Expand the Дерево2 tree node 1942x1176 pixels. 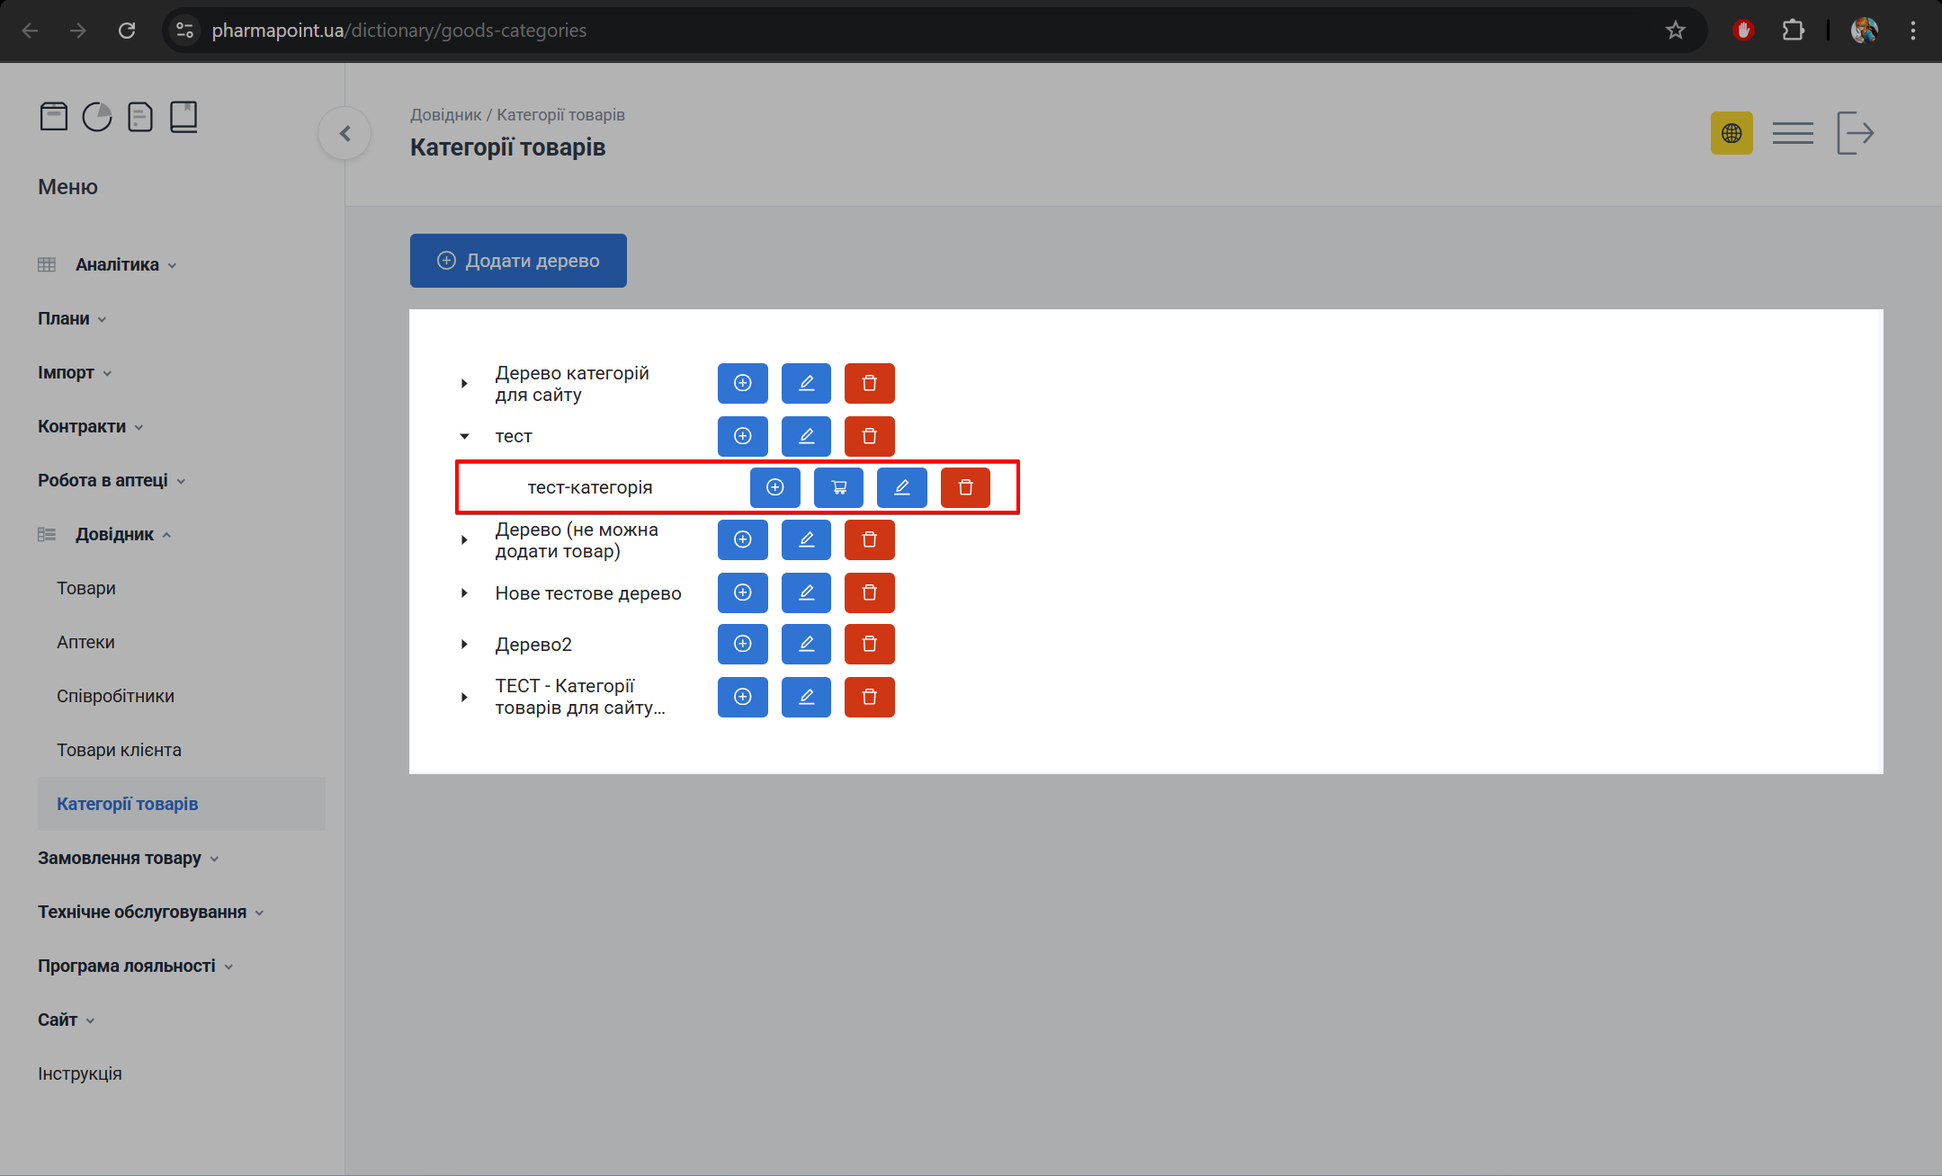point(464,644)
